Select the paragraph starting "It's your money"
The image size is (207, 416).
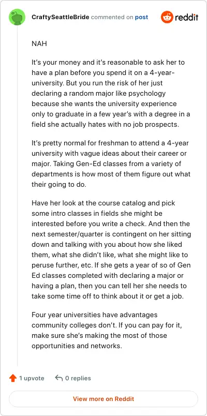tap(111, 93)
